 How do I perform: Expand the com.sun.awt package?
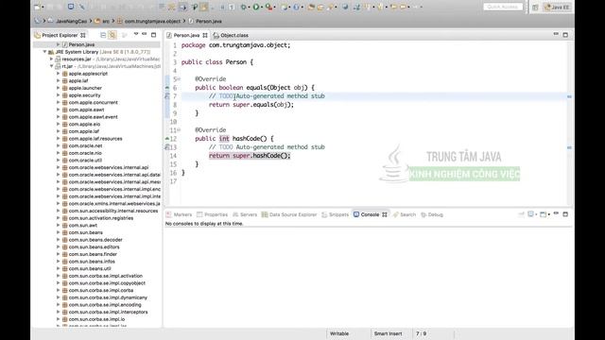point(59,225)
